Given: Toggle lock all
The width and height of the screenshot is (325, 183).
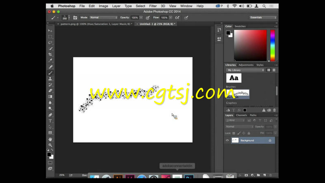Looking at the screenshot, I should (249, 133).
